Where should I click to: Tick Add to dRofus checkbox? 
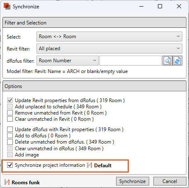(x=10, y=136)
